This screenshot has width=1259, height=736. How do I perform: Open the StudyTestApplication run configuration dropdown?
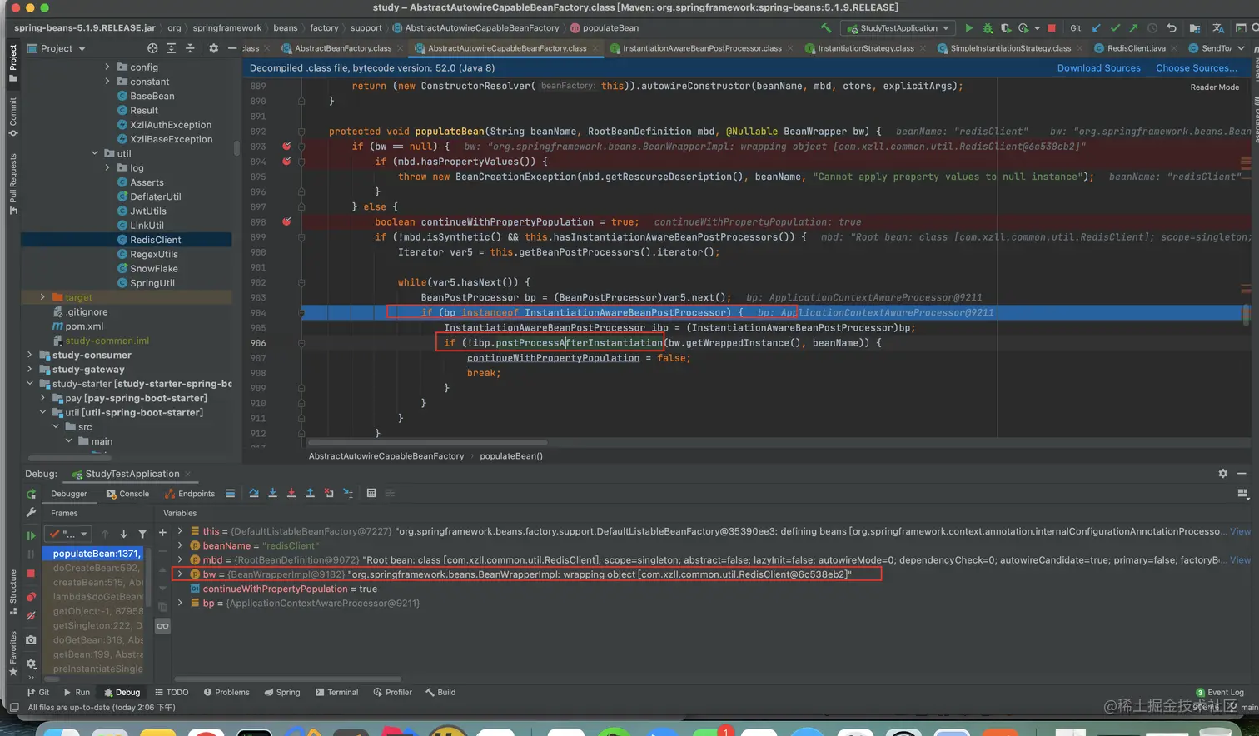(898, 28)
